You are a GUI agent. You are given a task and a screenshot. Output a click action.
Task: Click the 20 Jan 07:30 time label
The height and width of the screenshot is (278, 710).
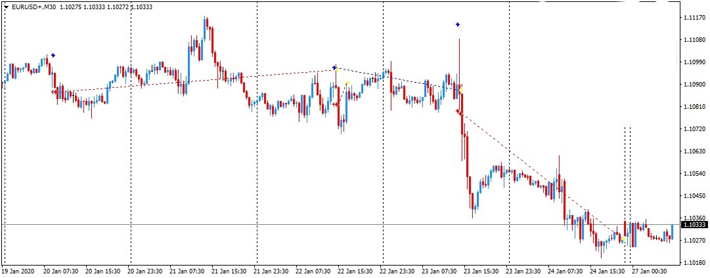click(61, 271)
